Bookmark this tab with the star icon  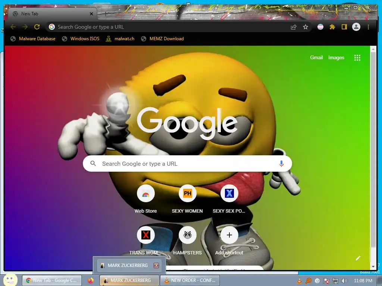coord(306,27)
